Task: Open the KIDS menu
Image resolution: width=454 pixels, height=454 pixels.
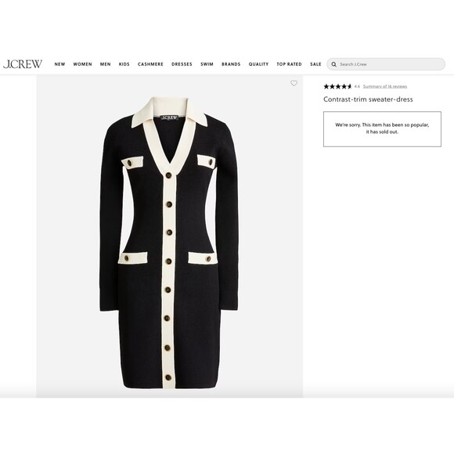Action: coord(124,64)
